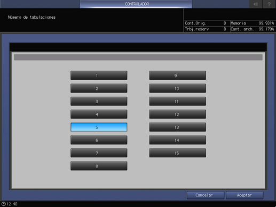This screenshot has width=276, height=207.
Task: Confirm with the Aceptar button
Action: (x=245, y=195)
